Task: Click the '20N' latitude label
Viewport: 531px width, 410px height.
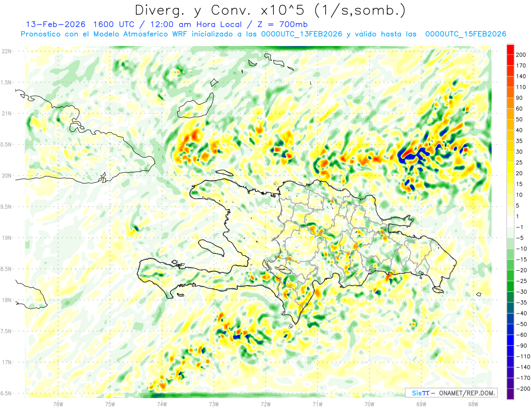Action: 7,176
